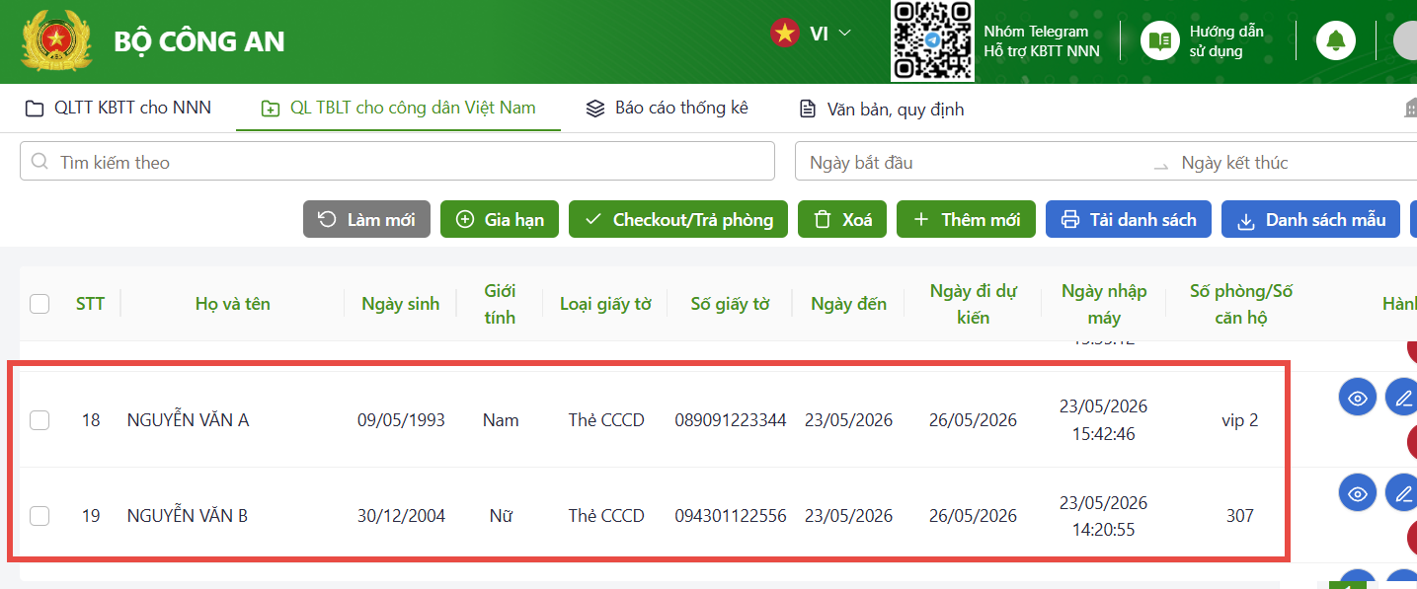Image resolution: width=1417 pixels, height=589 pixels.
Task: Tick the checkbox for row 18 Nguyễn Văn A
Action: coord(39,420)
